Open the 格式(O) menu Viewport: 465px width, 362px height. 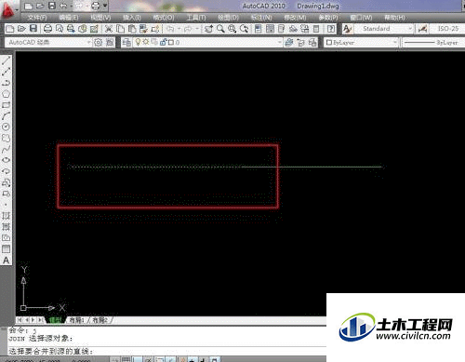[164, 18]
